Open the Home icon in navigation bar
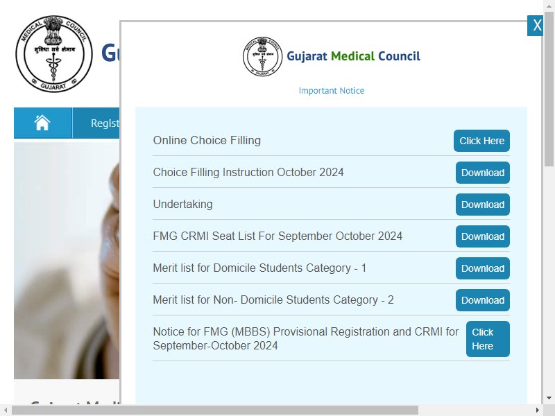 [42, 123]
